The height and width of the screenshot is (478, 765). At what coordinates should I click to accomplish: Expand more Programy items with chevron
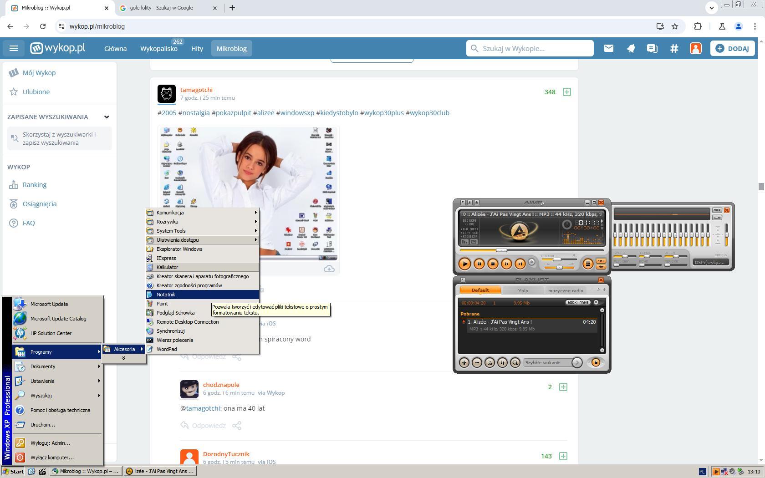(x=123, y=359)
